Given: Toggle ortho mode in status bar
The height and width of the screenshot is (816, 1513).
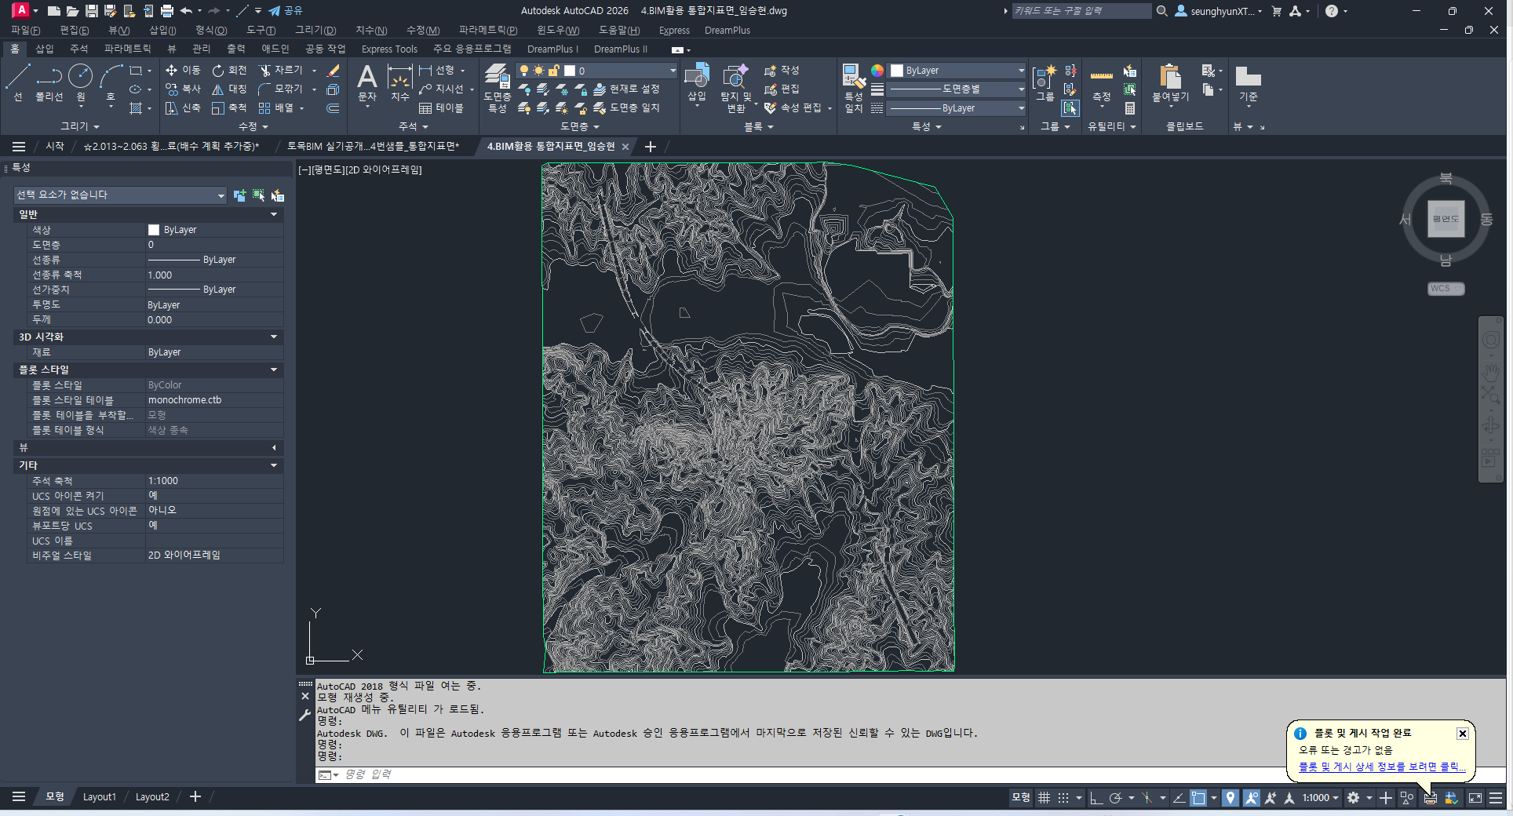Looking at the screenshot, I should pos(1096,798).
